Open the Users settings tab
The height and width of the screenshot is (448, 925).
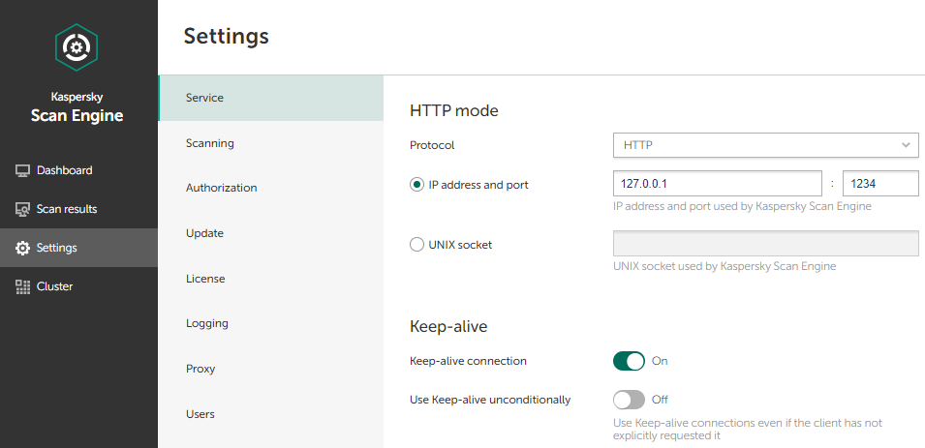[x=200, y=414]
